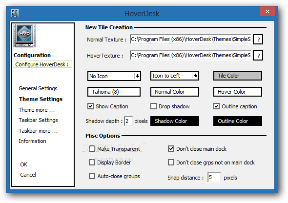Open the Icon to Left dropdown

(175, 76)
